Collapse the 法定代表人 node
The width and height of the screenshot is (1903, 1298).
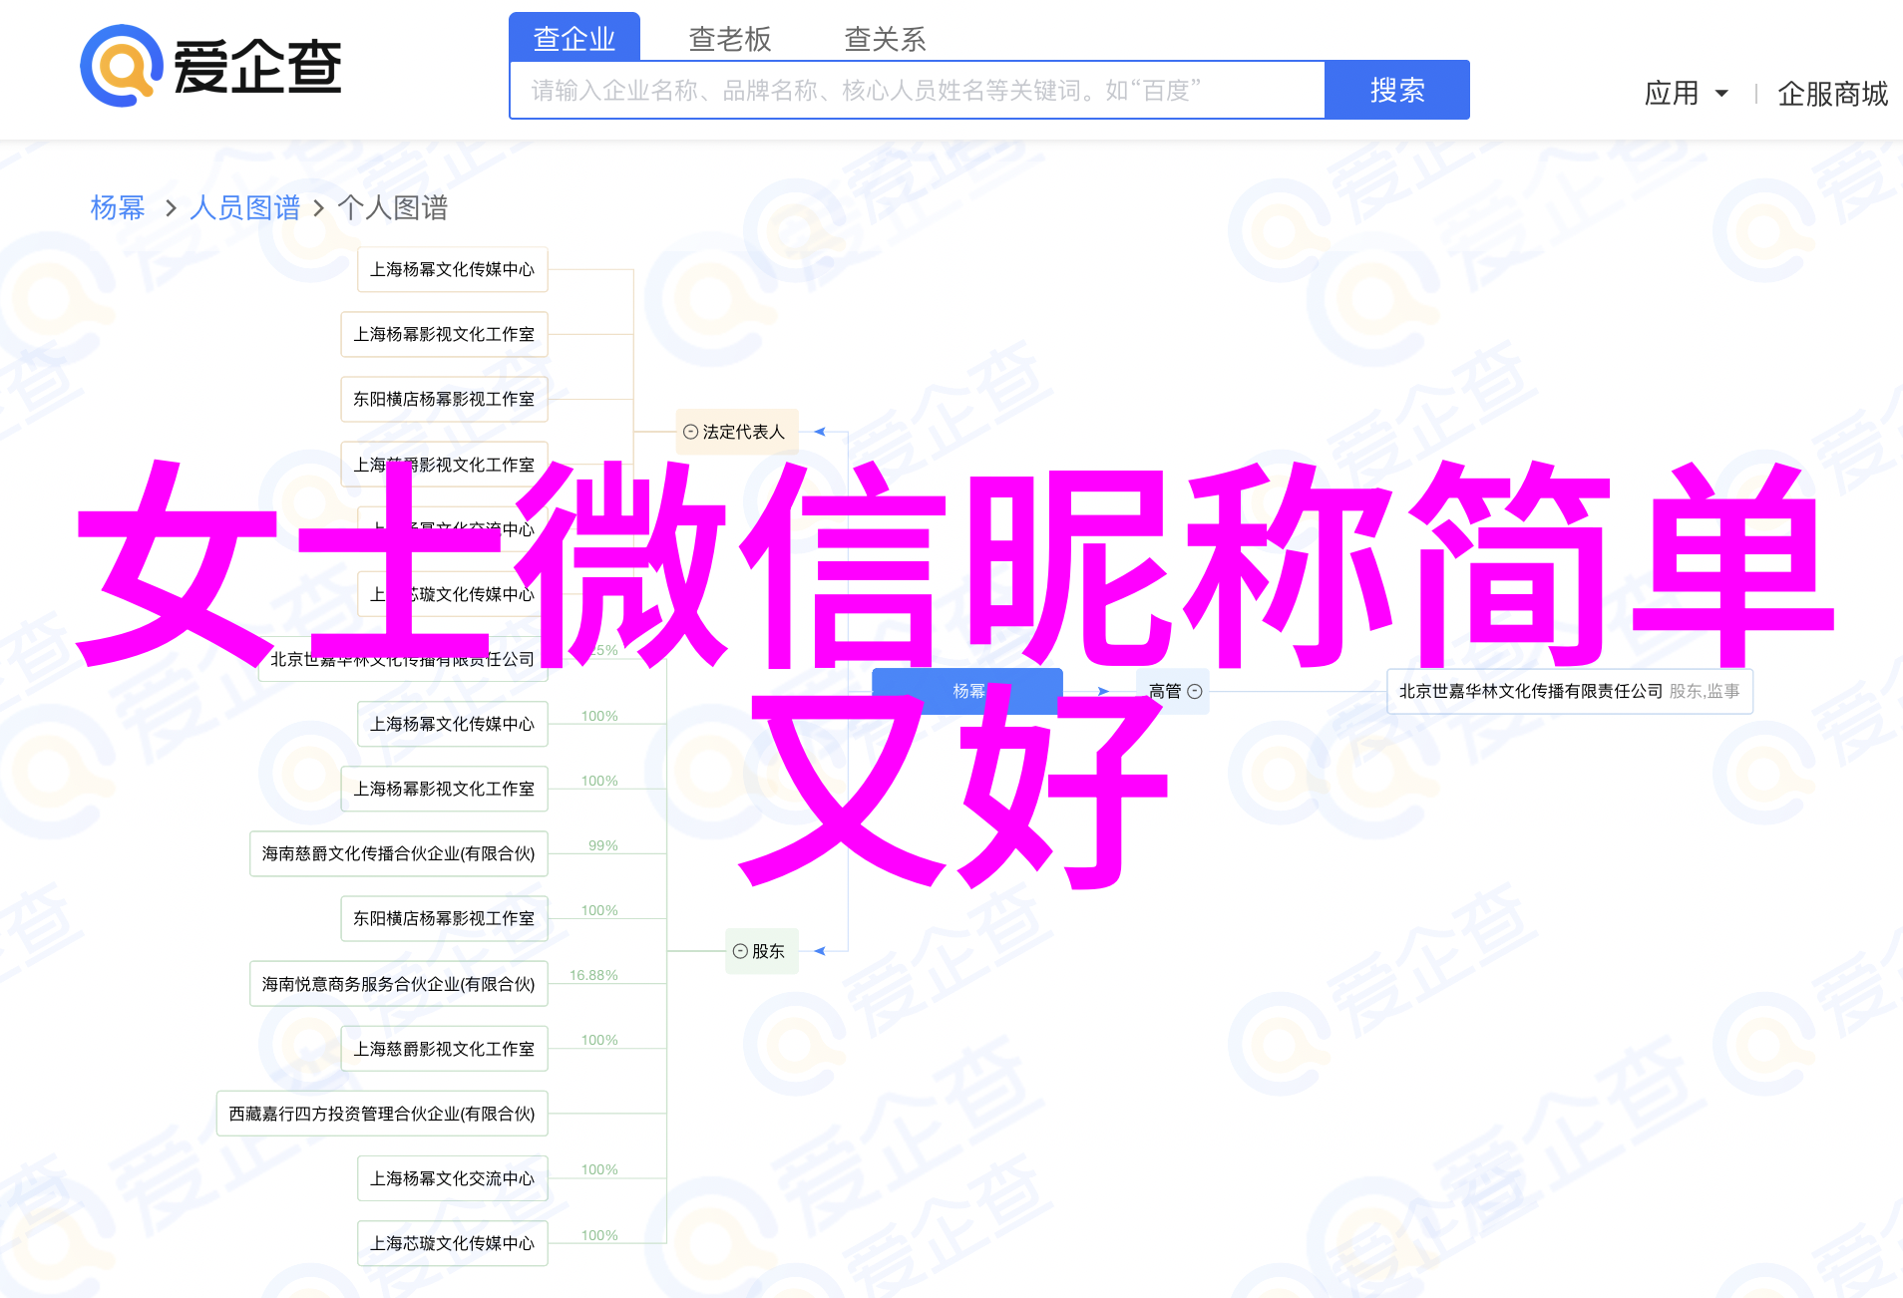tap(690, 432)
